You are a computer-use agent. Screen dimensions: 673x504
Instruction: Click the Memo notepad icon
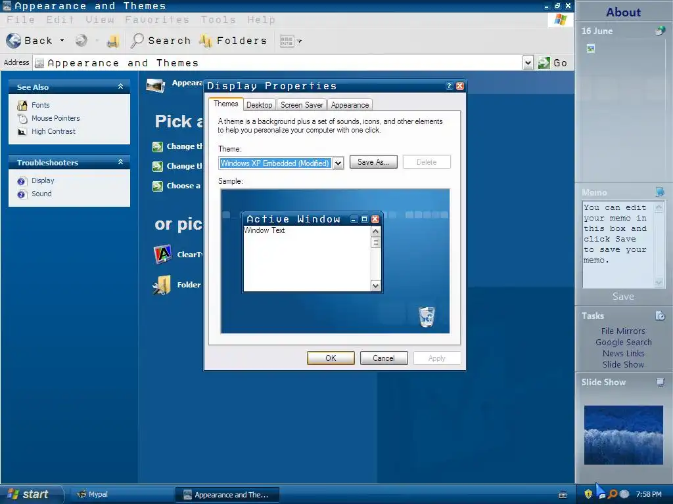(x=660, y=192)
